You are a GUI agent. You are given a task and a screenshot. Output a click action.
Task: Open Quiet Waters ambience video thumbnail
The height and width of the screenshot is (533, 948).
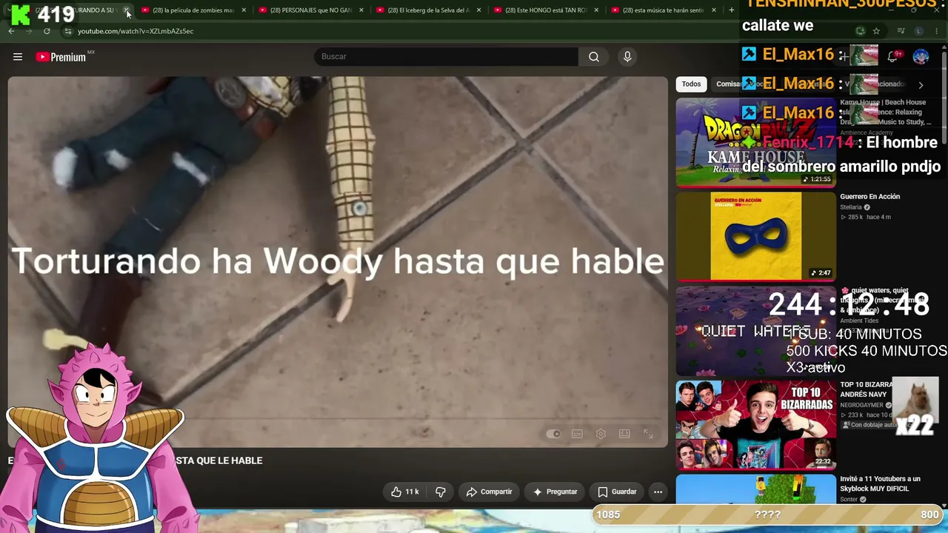755,331
